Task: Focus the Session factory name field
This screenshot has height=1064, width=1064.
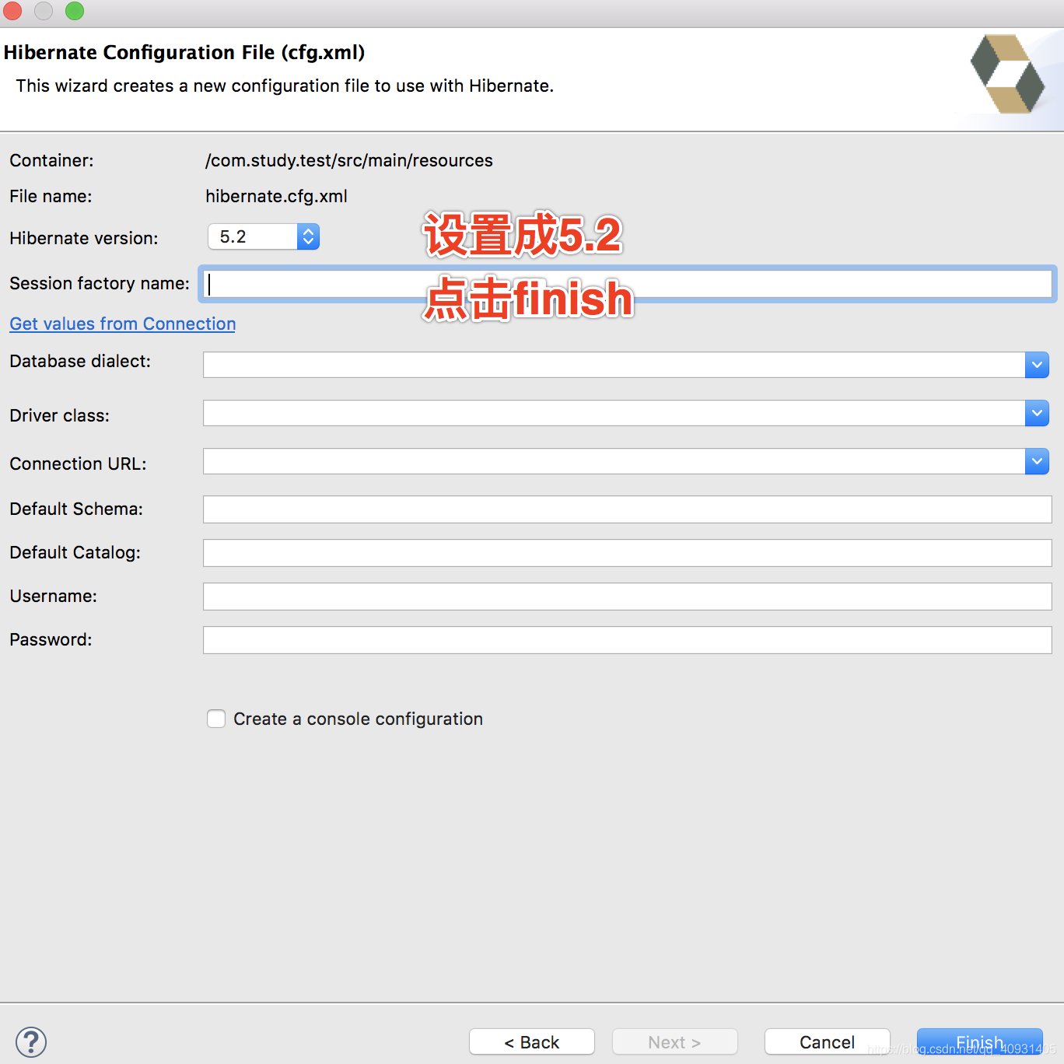Action: pos(628,284)
